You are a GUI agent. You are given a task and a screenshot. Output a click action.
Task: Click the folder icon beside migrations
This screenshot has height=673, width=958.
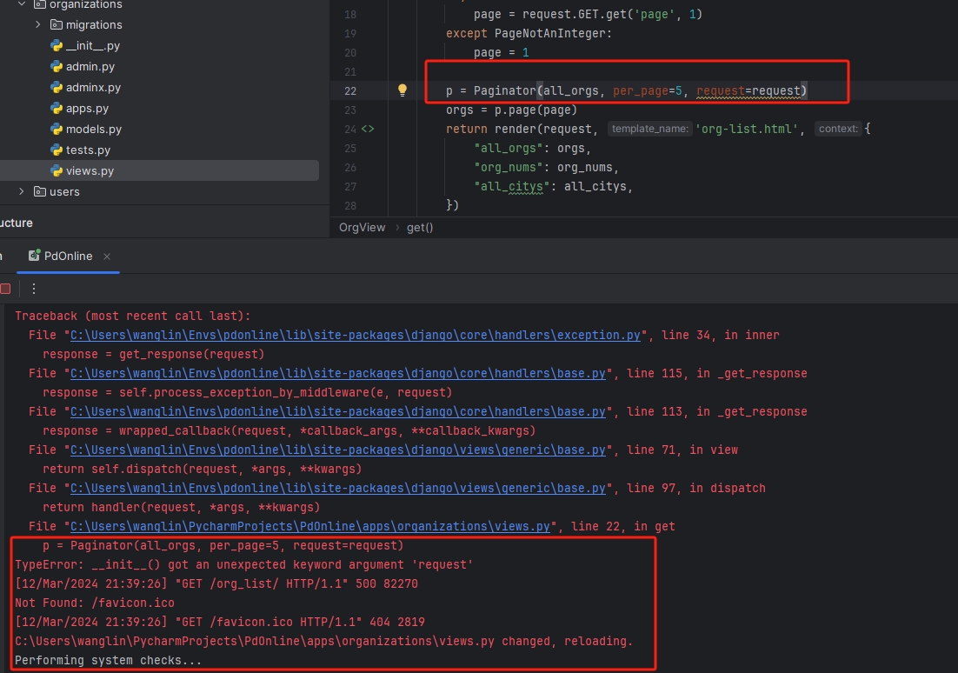57,24
